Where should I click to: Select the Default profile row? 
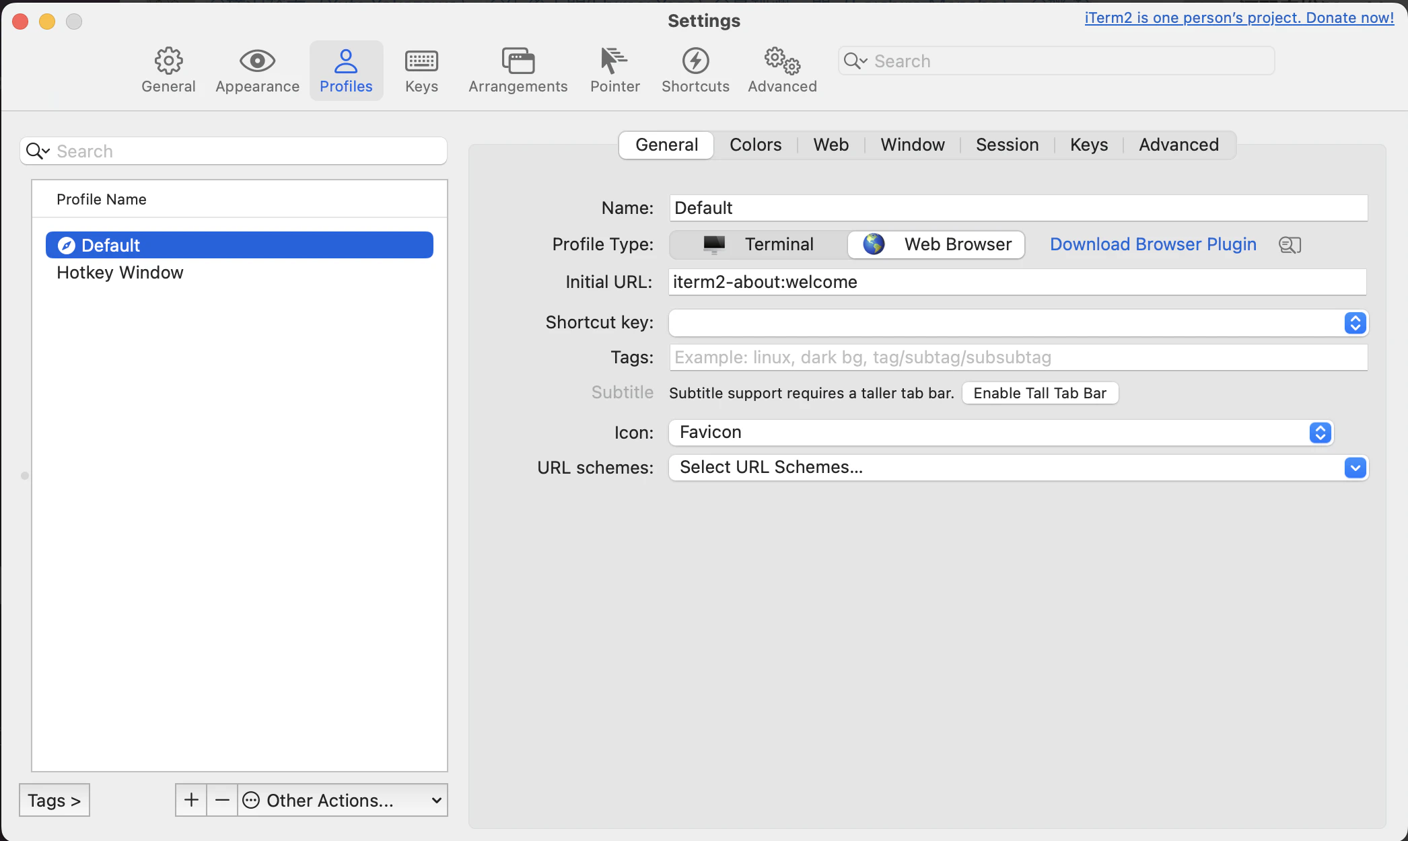(240, 246)
